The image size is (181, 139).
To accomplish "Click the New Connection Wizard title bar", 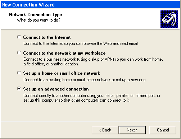I will (x=91, y=5).
